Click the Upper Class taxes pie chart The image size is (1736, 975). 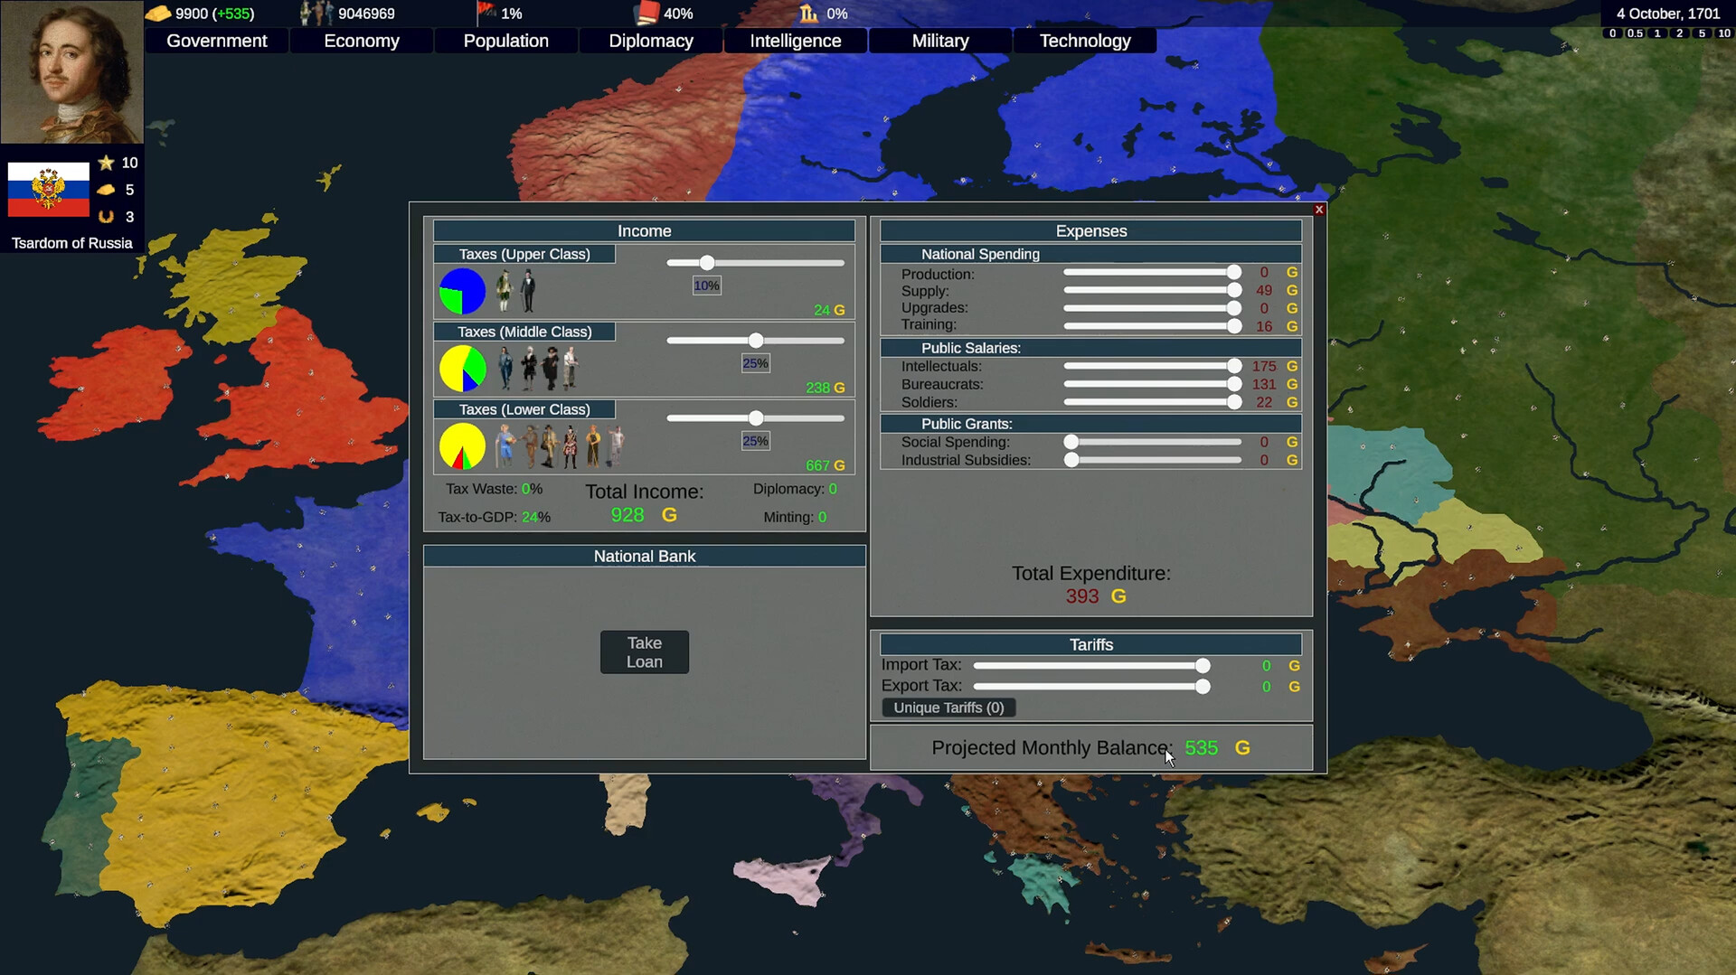pos(462,291)
